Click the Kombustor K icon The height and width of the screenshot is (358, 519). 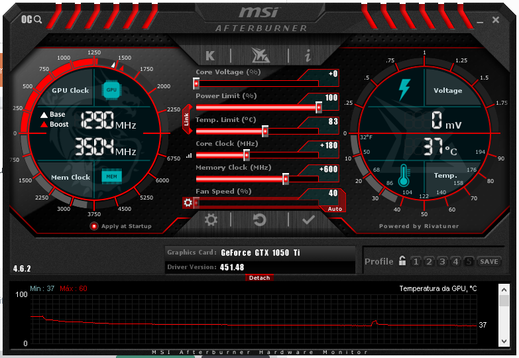[210, 56]
